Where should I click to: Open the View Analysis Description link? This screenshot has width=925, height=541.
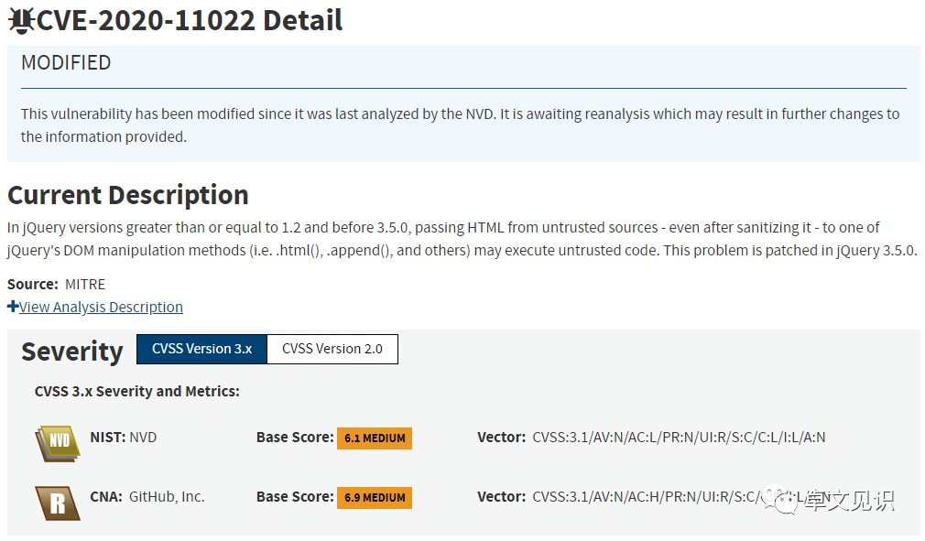101,307
